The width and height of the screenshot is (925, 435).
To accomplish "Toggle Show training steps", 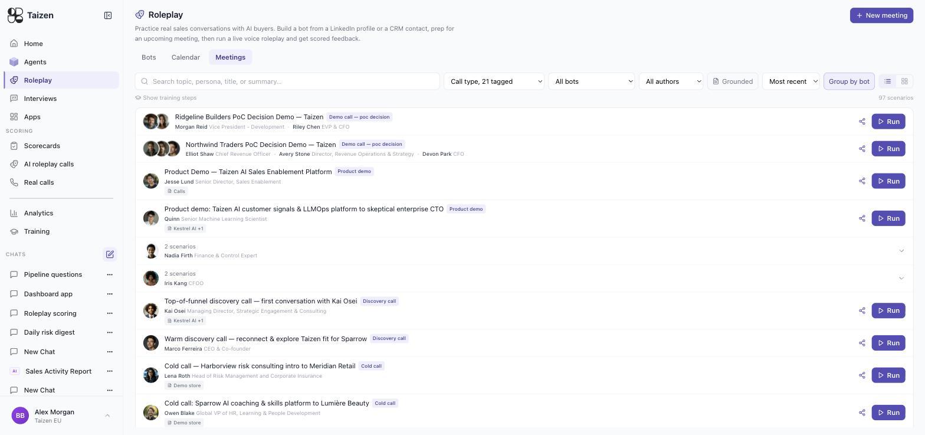I will [166, 98].
